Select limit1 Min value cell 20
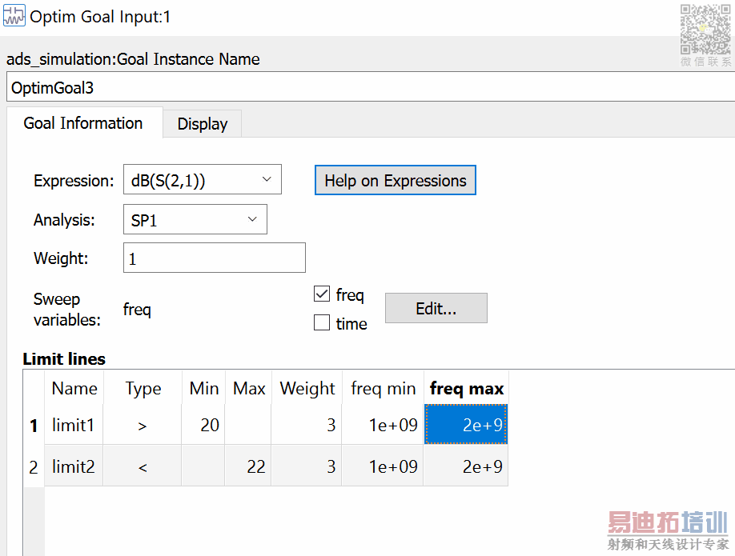Image resolution: width=735 pixels, height=556 pixels. pos(203,425)
